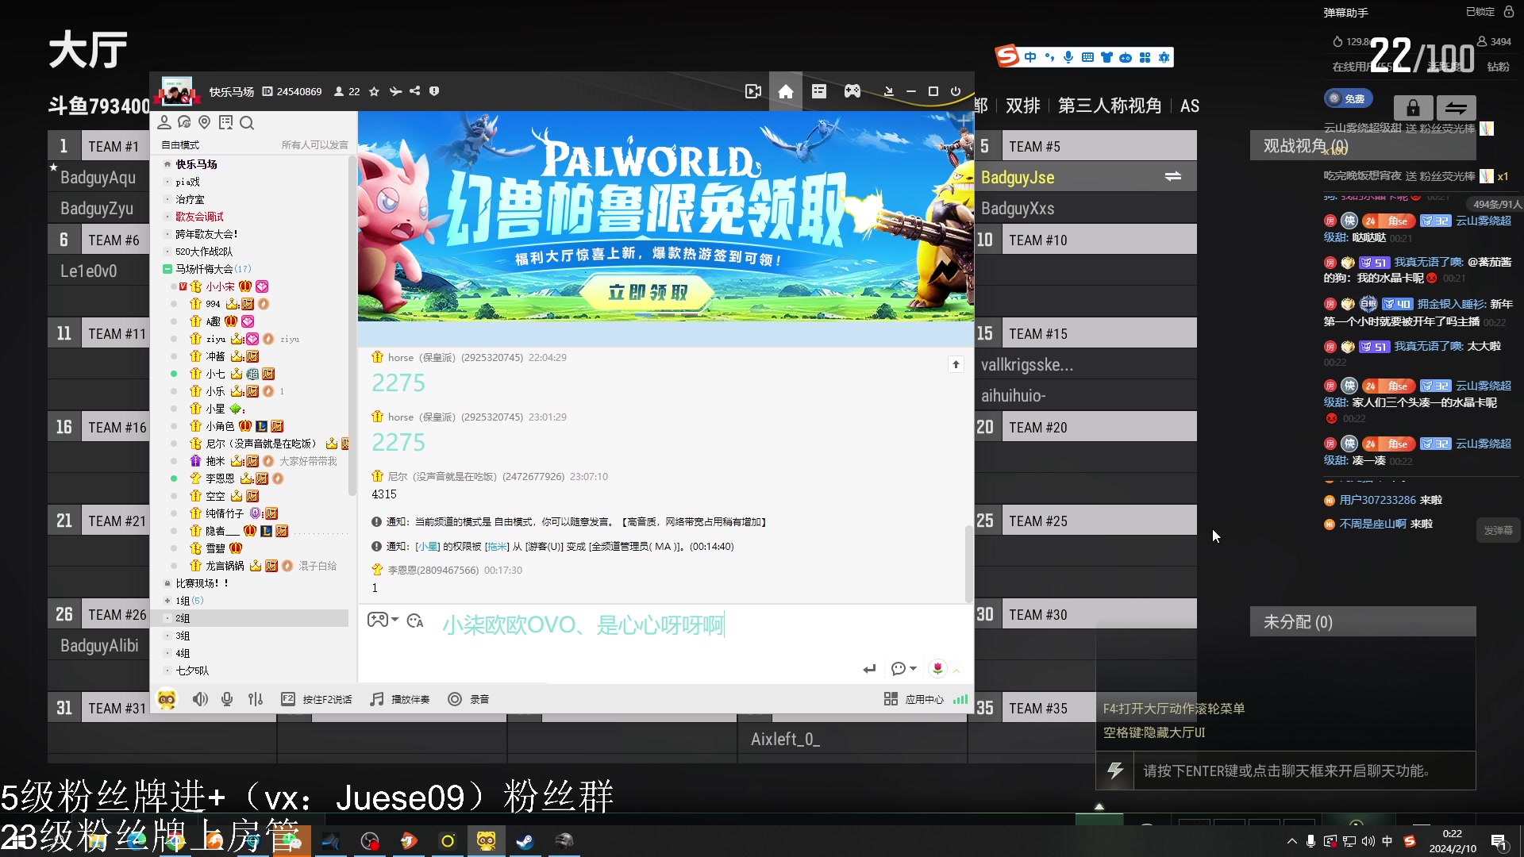Click the search magnifier in the channel panel
The height and width of the screenshot is (857, 1524).
click(247, 122)
